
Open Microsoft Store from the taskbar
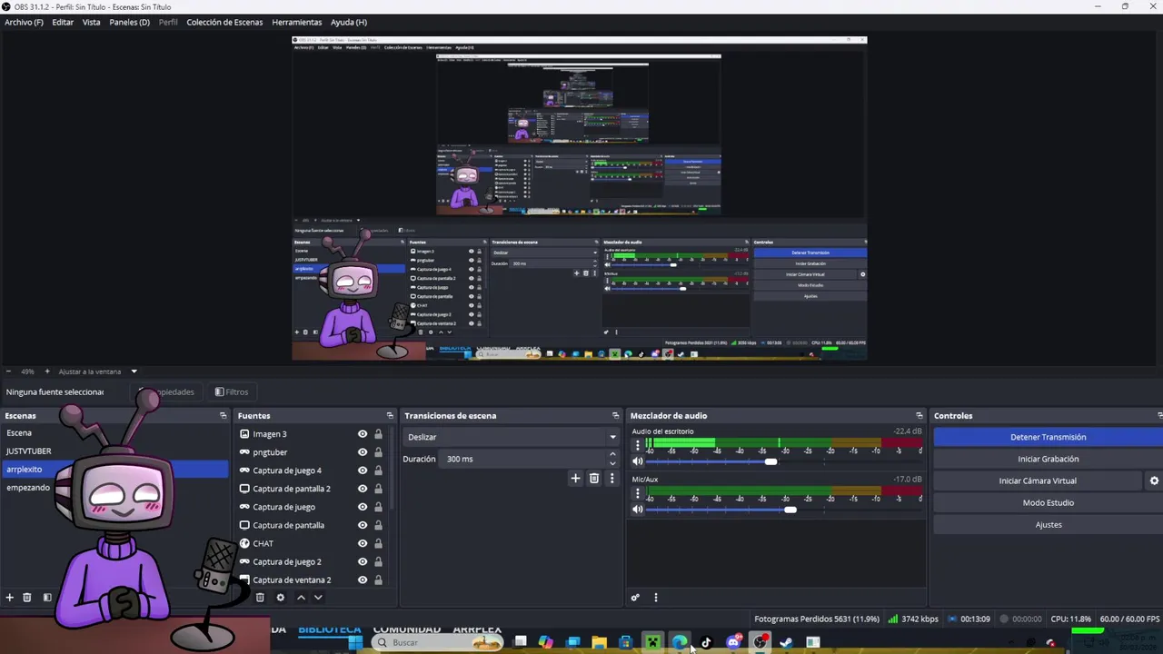tap(626, 642)
